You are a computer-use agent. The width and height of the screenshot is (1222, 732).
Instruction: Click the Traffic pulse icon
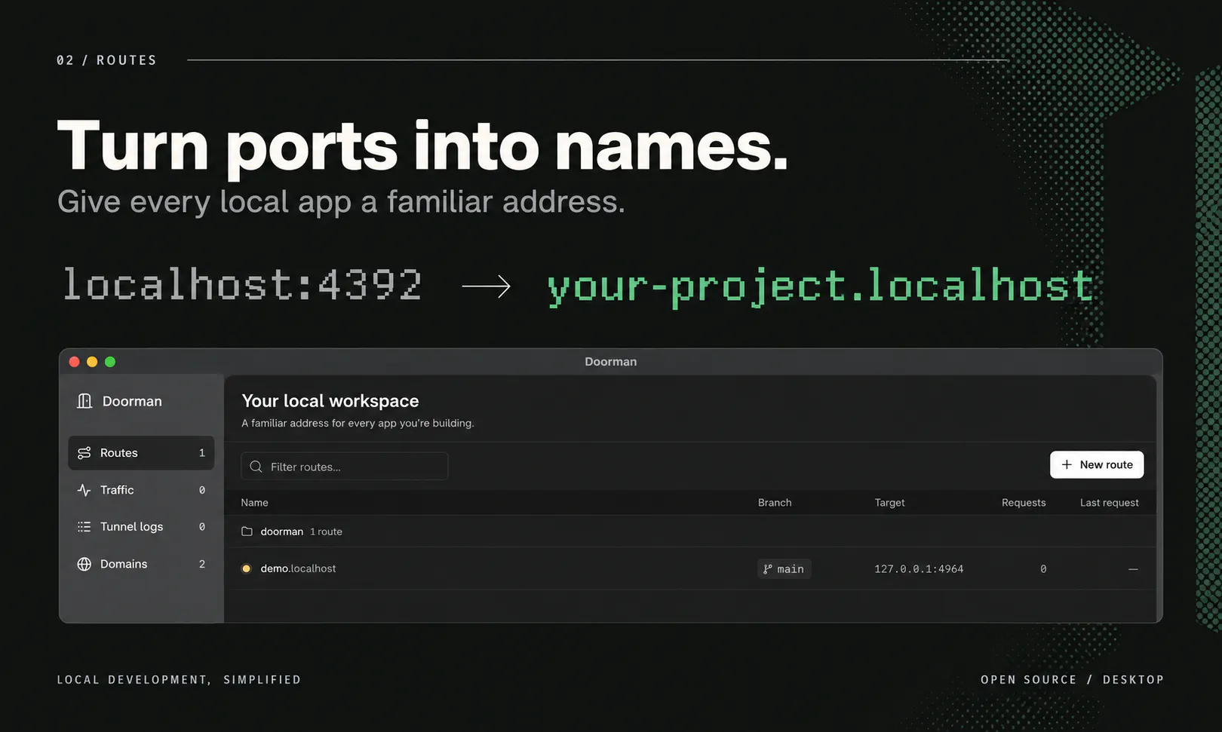[84, 490]
